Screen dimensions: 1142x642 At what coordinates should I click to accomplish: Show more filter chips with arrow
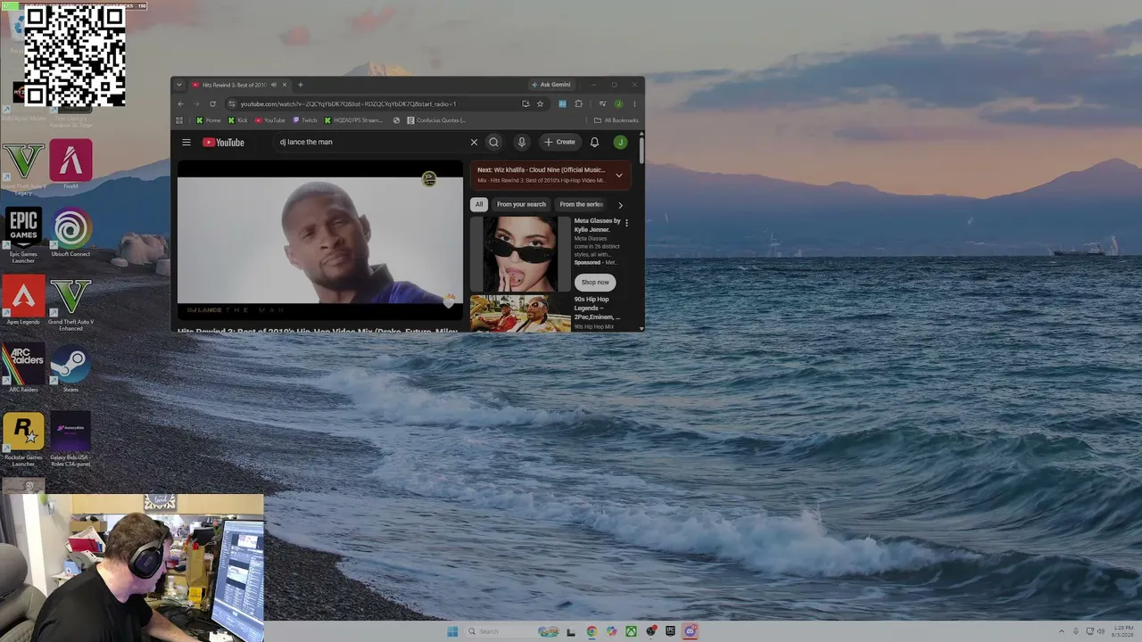click(x=620, y=205)
